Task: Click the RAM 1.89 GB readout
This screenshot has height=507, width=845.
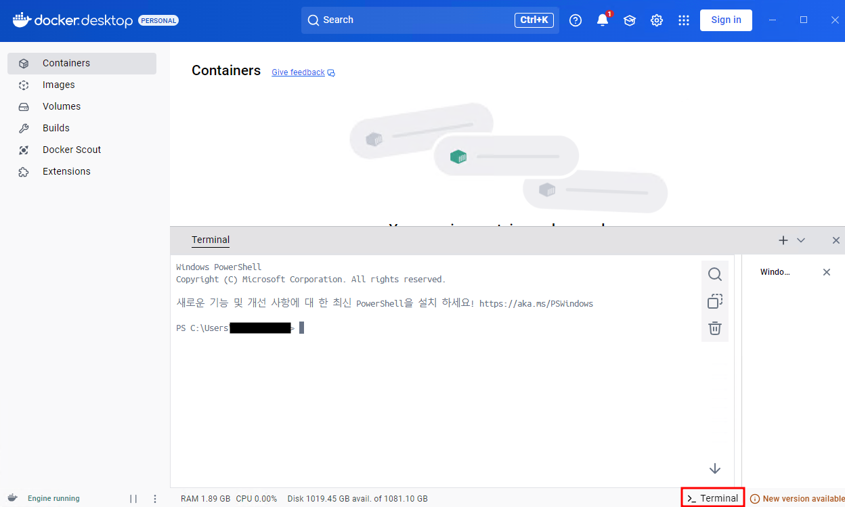Action: coord(205,499)
